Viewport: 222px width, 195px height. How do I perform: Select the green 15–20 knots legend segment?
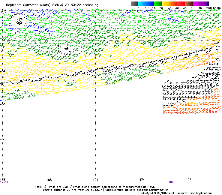coord(158,4)
